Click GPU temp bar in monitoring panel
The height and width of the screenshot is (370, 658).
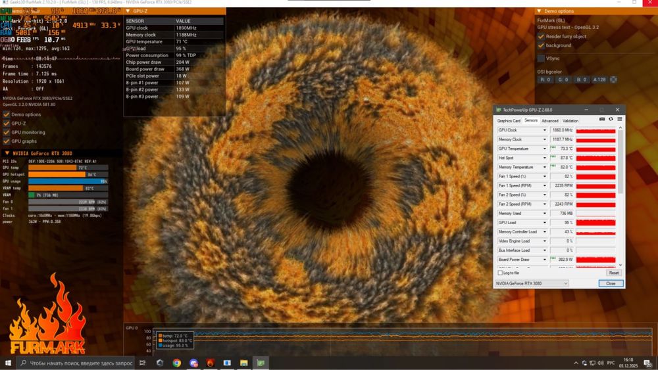[68, 168]
